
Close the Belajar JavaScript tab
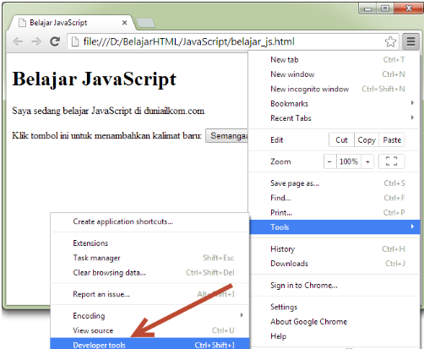[124, 23]
